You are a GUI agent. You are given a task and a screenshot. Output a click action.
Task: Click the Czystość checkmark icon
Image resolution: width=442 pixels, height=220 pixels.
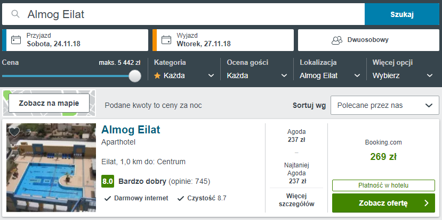tap(181, 198)
